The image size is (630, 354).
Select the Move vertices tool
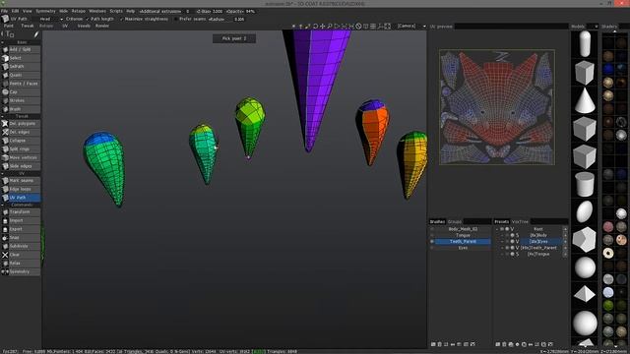pyautogui.click(x=21, y=157)
